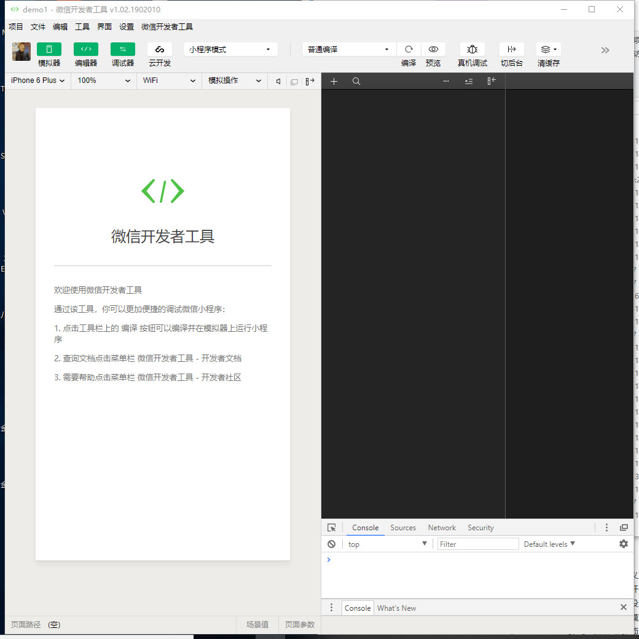The width and height of the screenshot is (639, 639).
Task: Click the app logo in title bar
Action: 15,9
